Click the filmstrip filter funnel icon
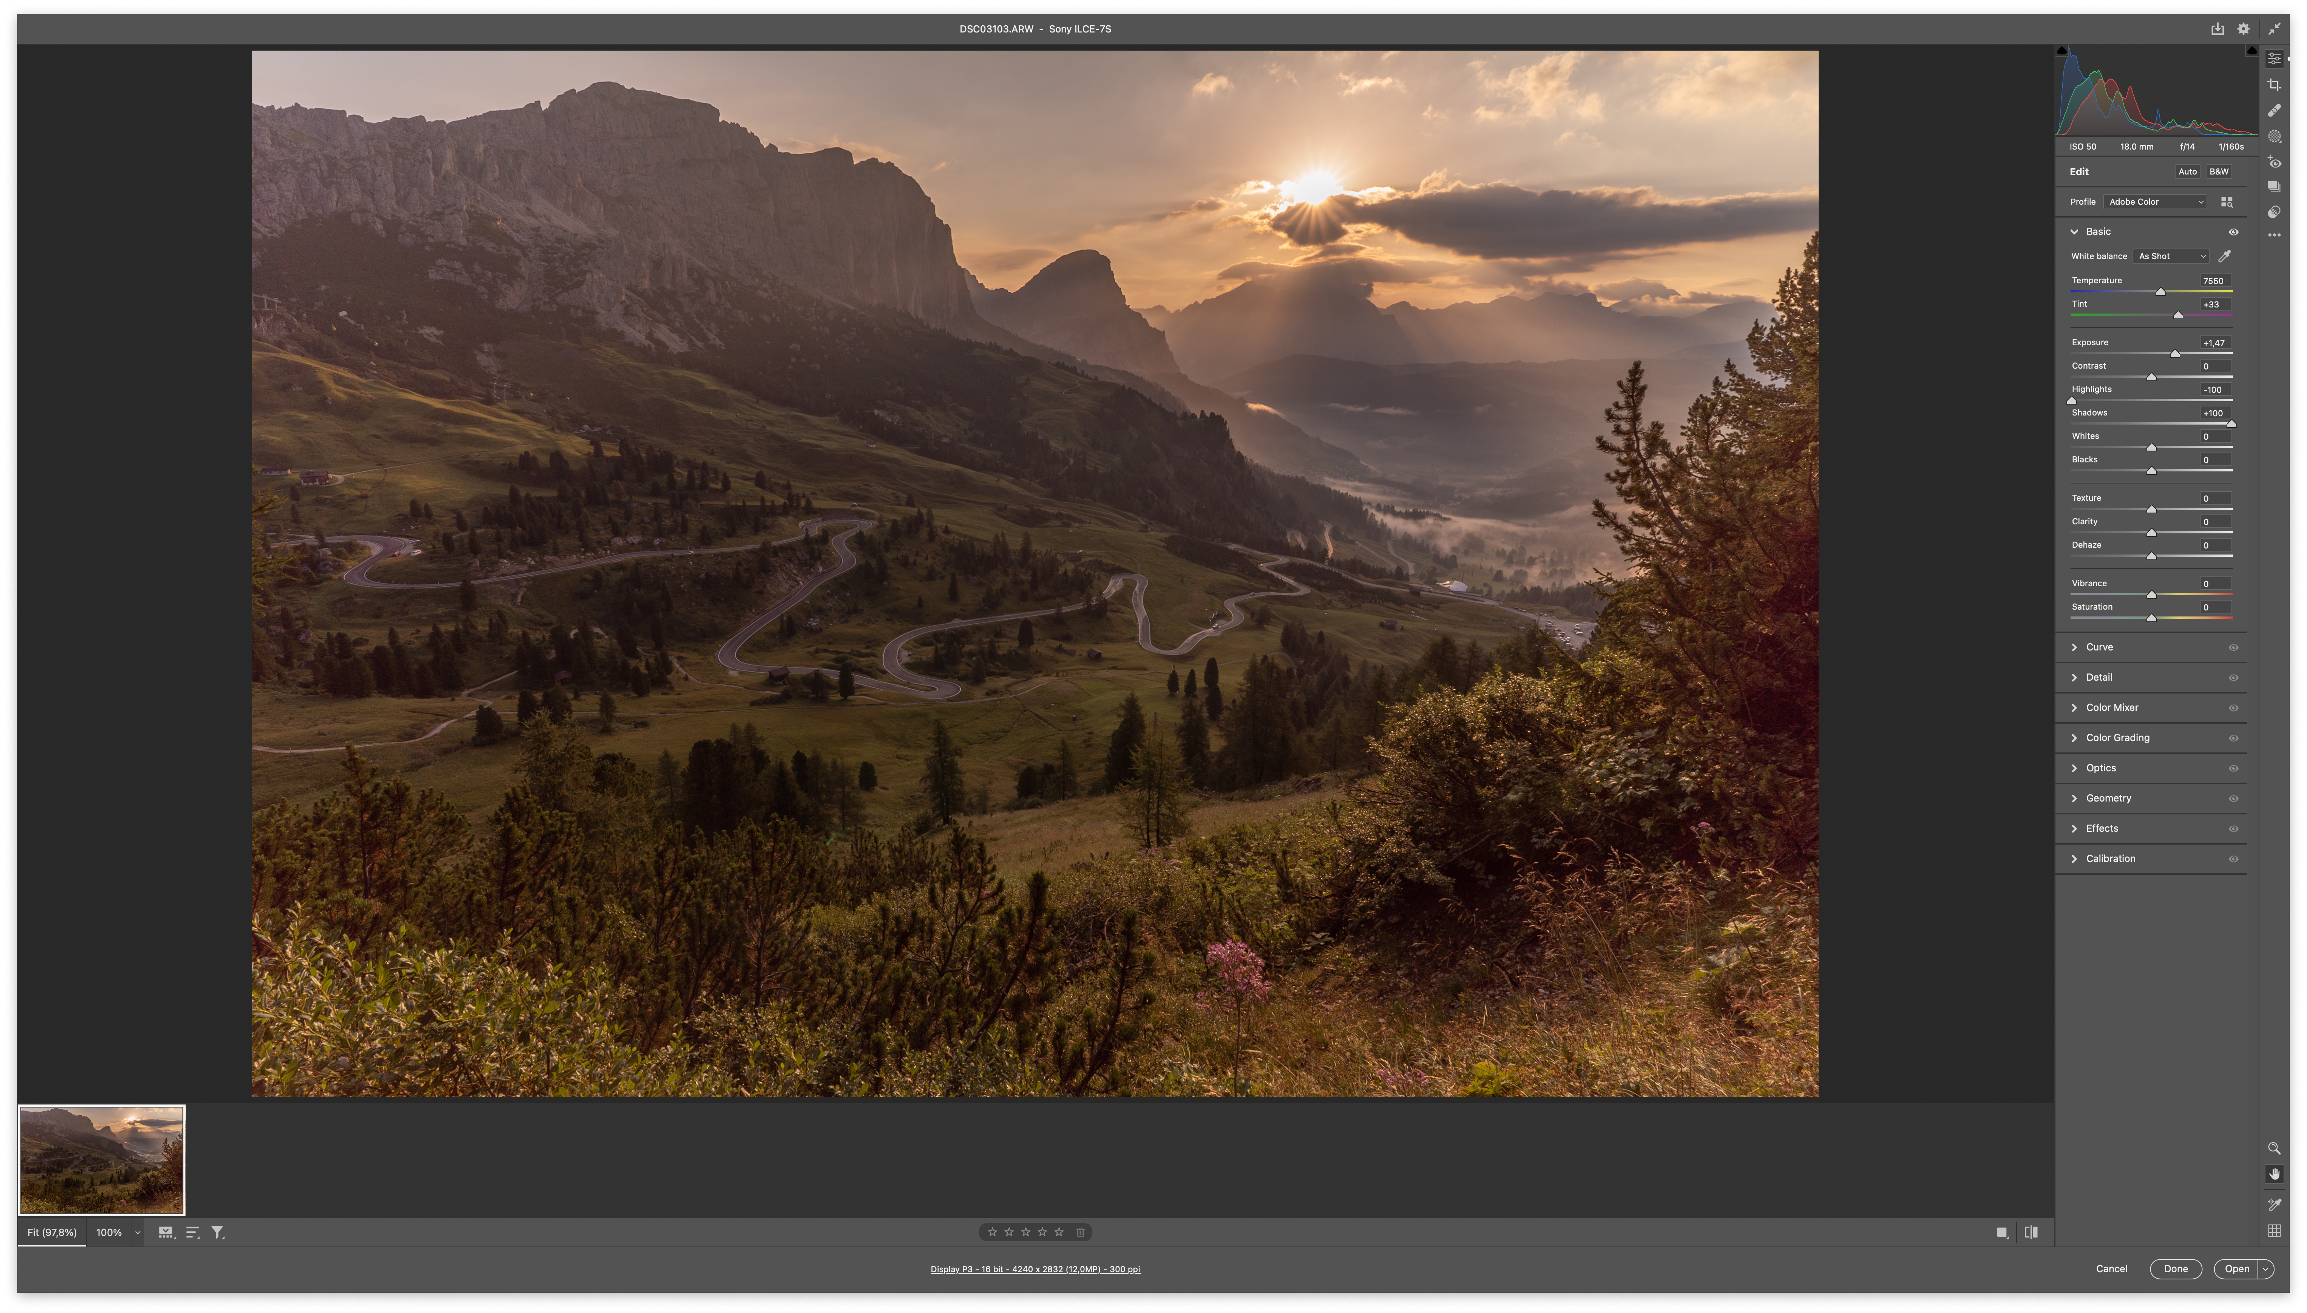The image size is (2307, 1313). click(217, 1232)
